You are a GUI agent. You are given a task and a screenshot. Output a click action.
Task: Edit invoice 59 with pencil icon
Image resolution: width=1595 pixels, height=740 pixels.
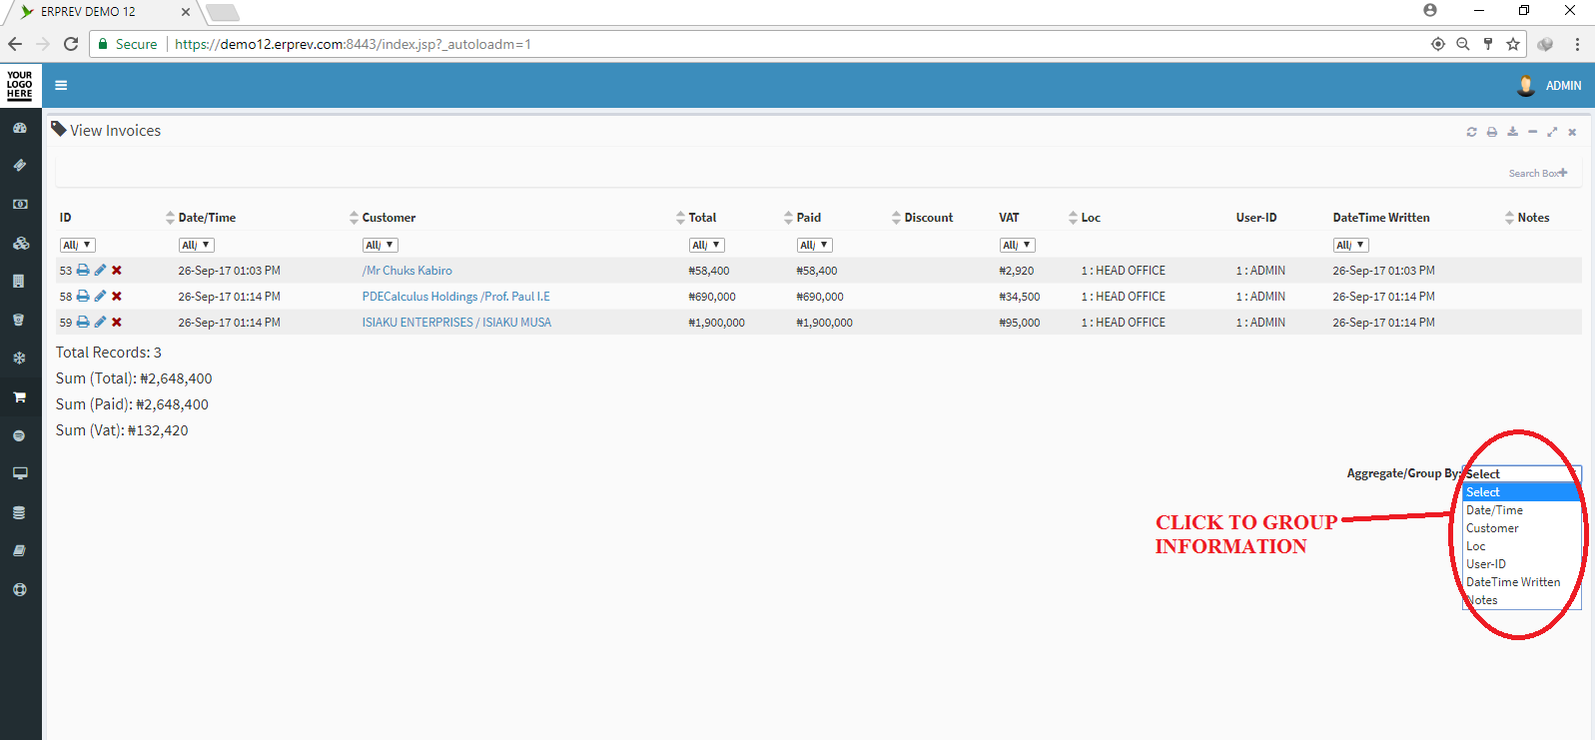click(x=100, y=322)
